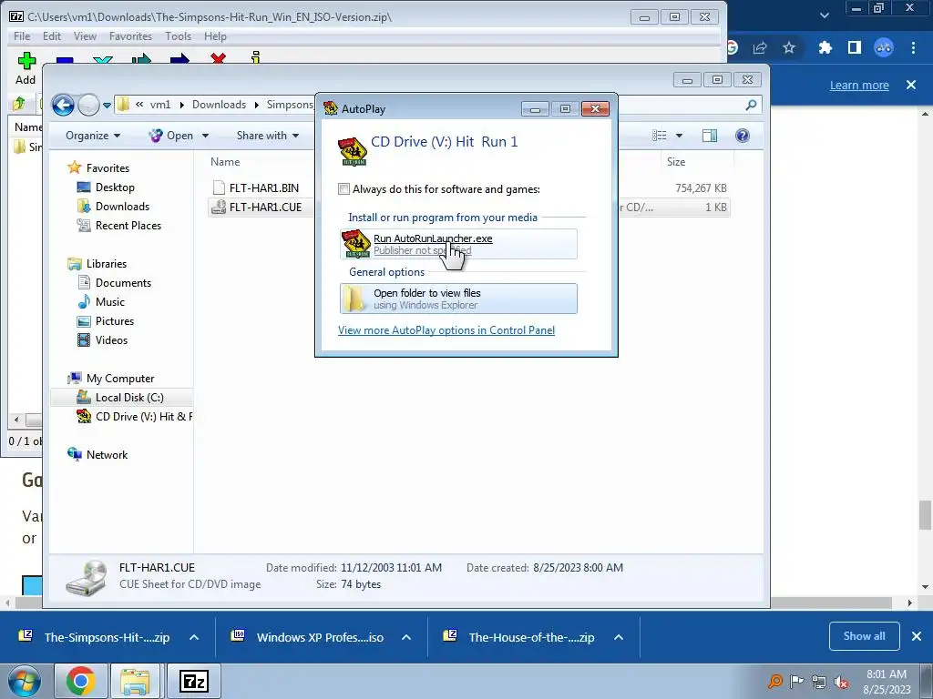This screenshot has width=933, height=699.
Task: Click the 7-Zip Delete red X icon
Action: (x=218, y=58)
